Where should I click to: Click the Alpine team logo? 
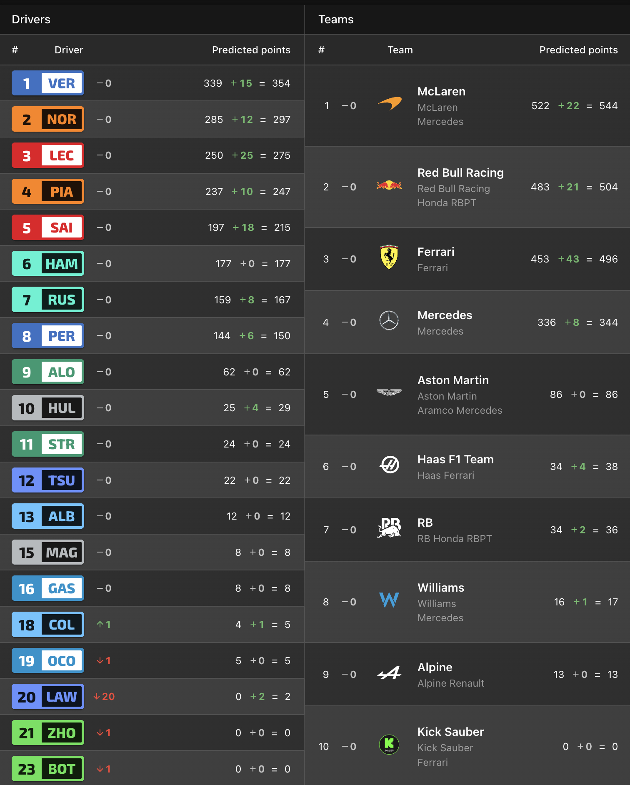[x=389, y=673]
